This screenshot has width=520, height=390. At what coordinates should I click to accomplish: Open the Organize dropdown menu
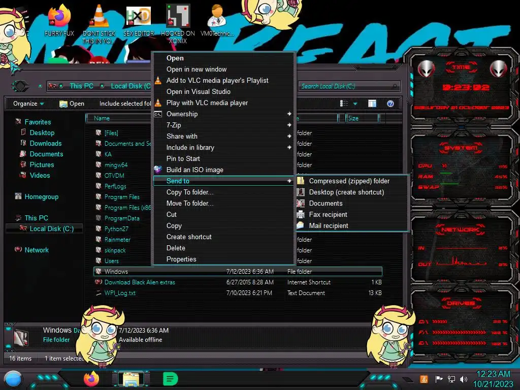[x=28, y=104]
